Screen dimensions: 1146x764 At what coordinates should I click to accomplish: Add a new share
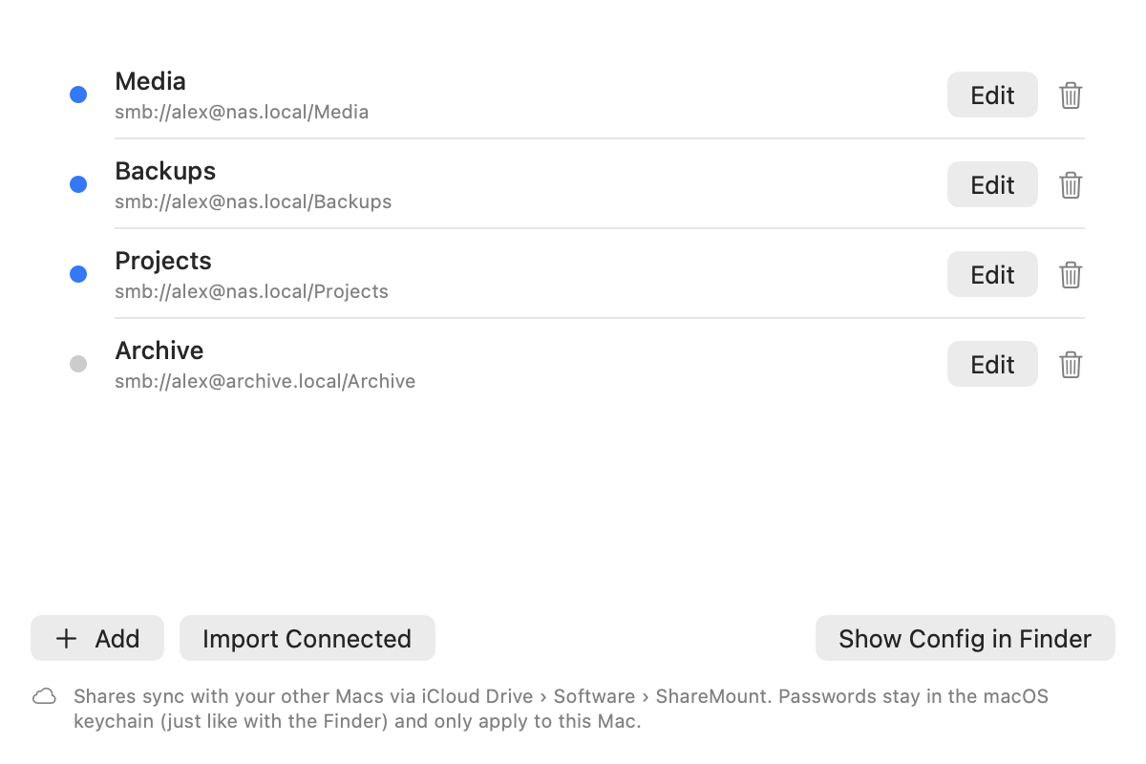(97, 638)
